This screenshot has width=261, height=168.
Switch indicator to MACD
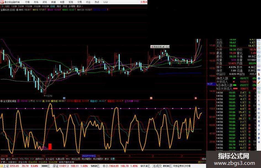pos(15,159)
